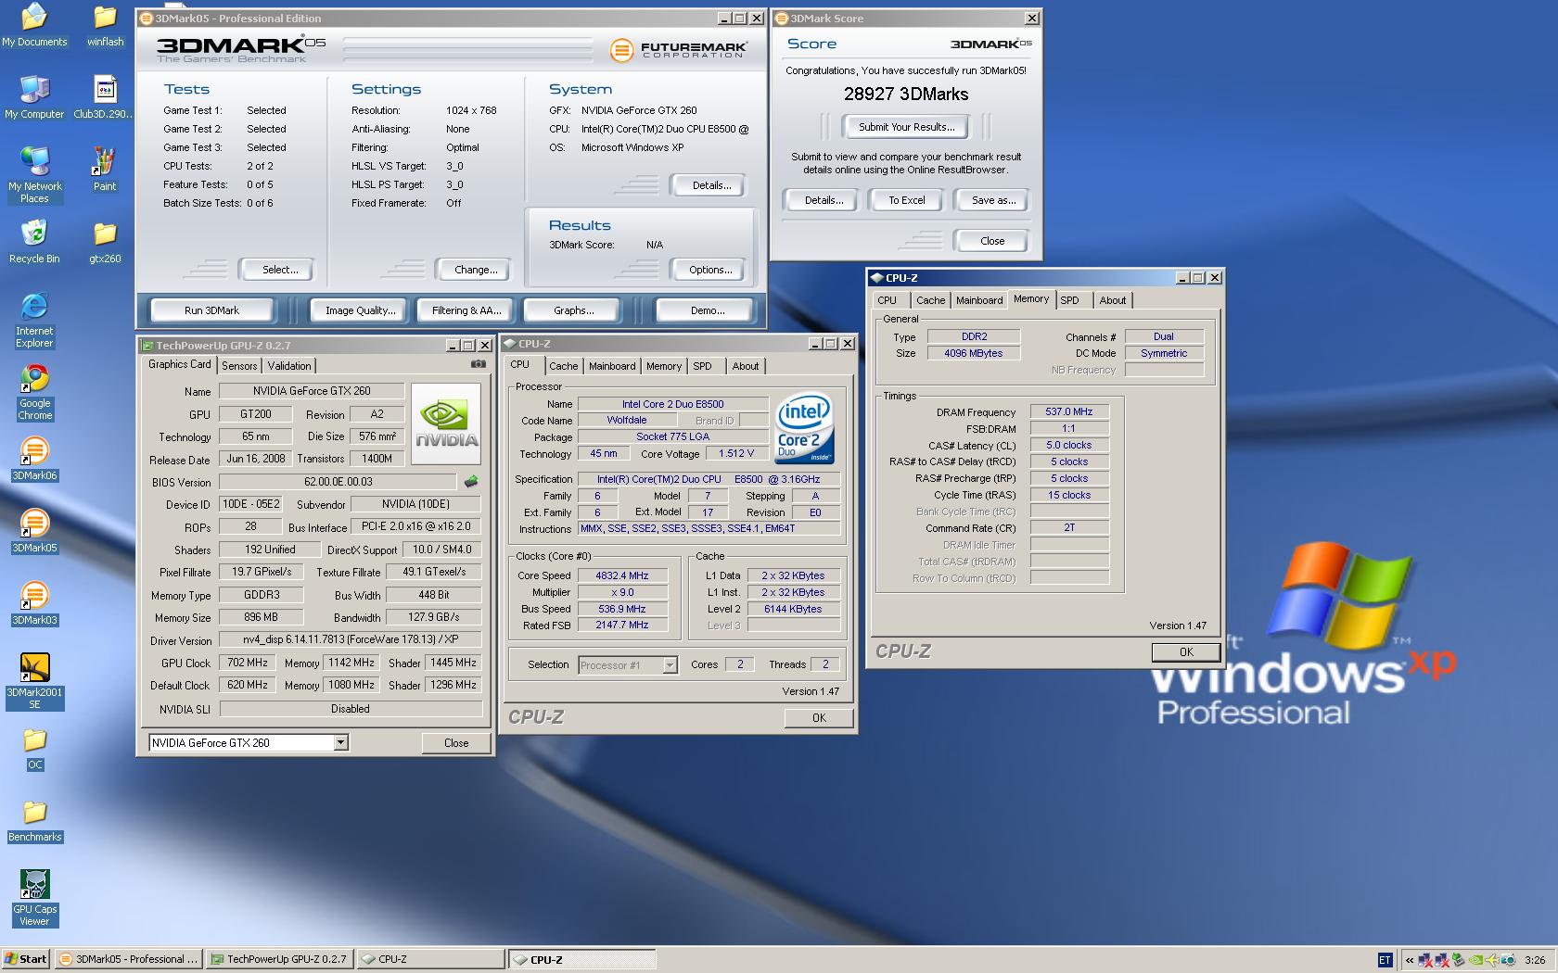The height and width of the screenshot is (973, 1558).
Task: Open Options under Results
Action: [710, 270]
